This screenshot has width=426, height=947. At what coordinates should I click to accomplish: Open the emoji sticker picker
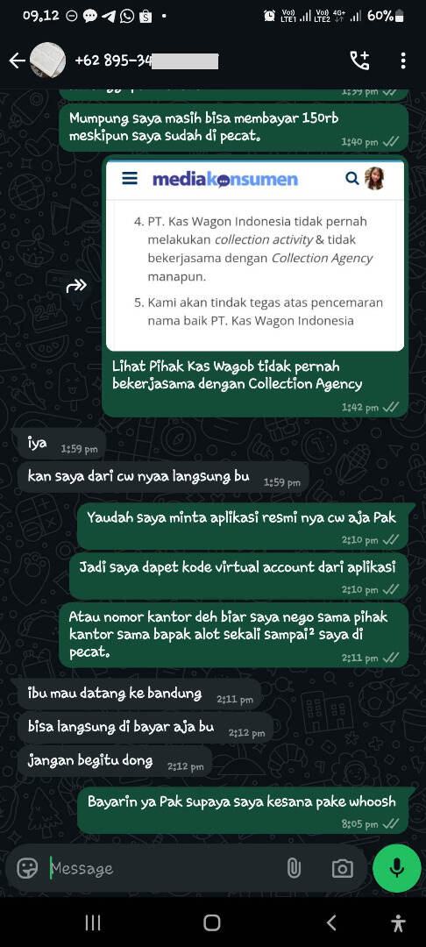click(26, 868)
